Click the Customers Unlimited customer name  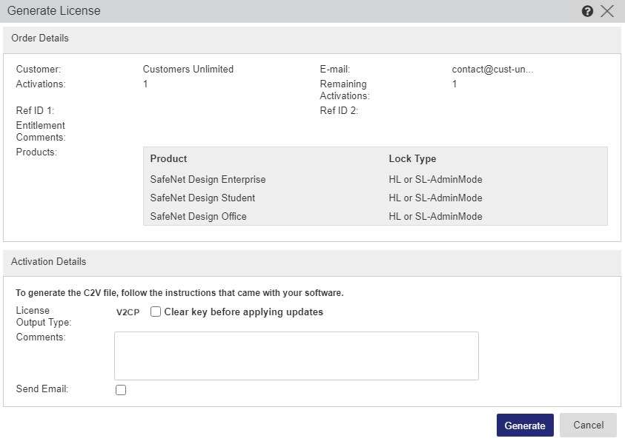coord(188,70)
